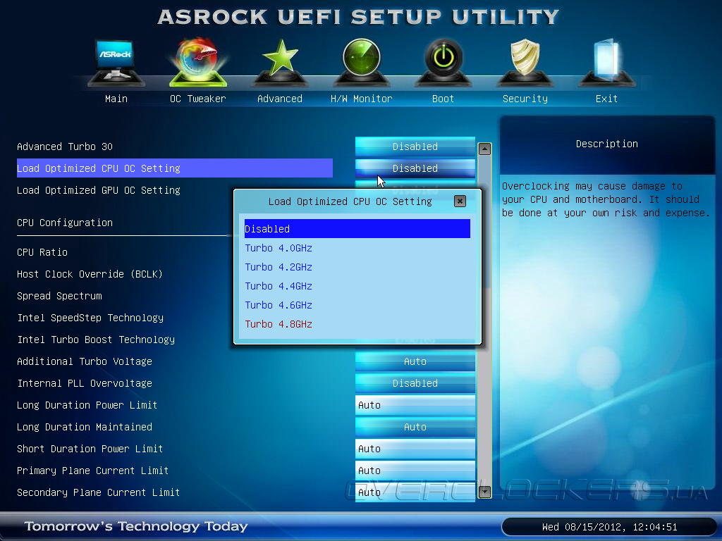722x541 pixels.
Task: Choose Turbo 4.0GHz option
Action: coord(278,248)
